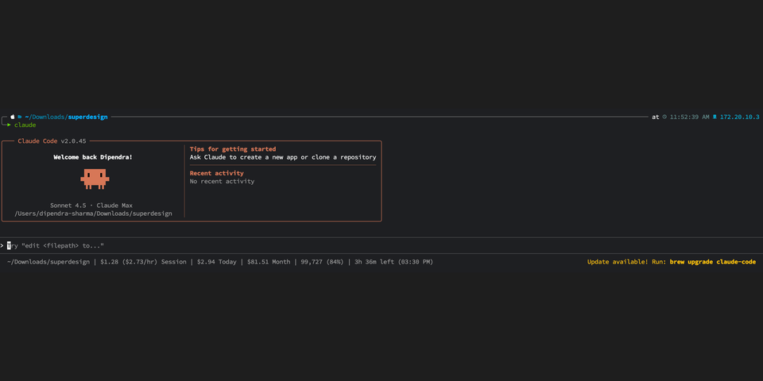Click the "Update available! Run:" notice

(626, 262)
